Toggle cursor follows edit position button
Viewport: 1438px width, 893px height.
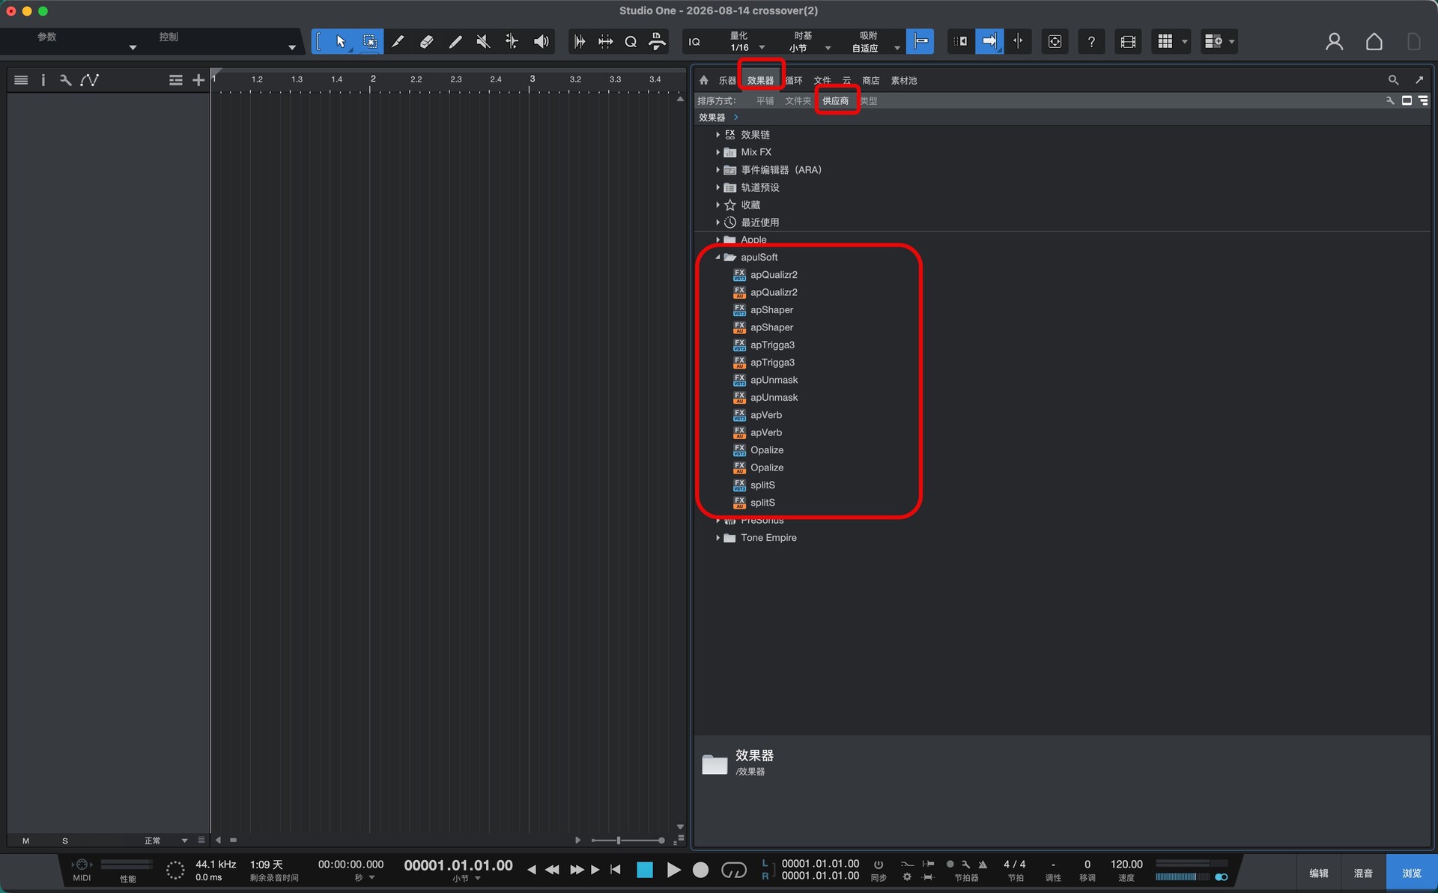pos(1018,42)
